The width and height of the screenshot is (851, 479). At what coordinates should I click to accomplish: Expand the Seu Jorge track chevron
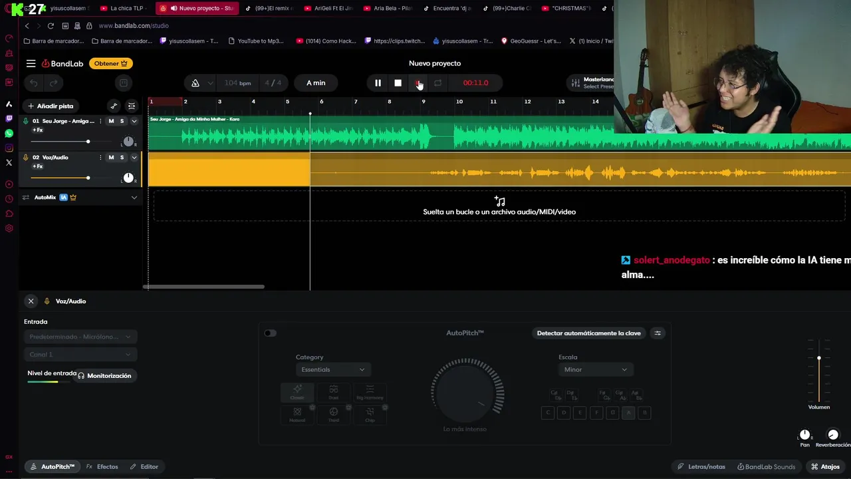pyautogui.click(x=134, y=121)
